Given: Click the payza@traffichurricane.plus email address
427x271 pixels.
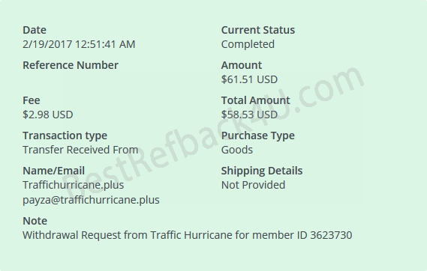Looking at the screenshot, I should [91, 200].
